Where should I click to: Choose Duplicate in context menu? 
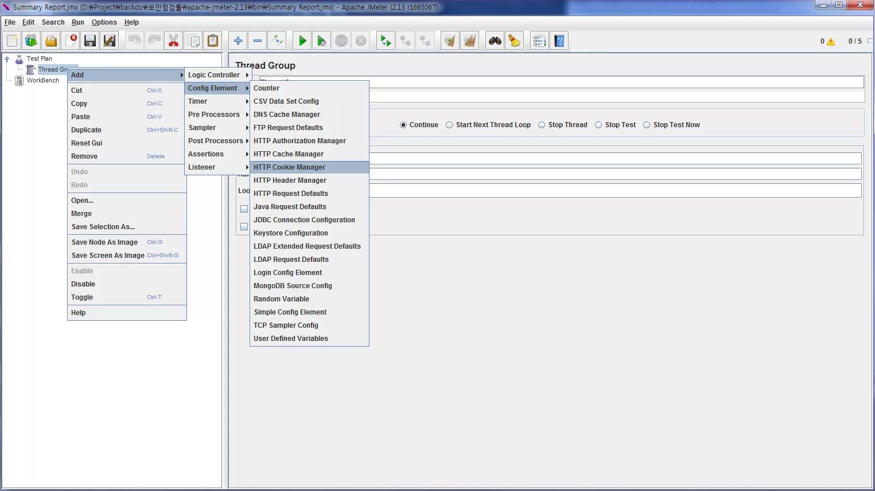[x=127, y=130]
